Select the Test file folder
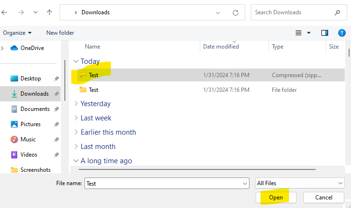 (93, 89)
